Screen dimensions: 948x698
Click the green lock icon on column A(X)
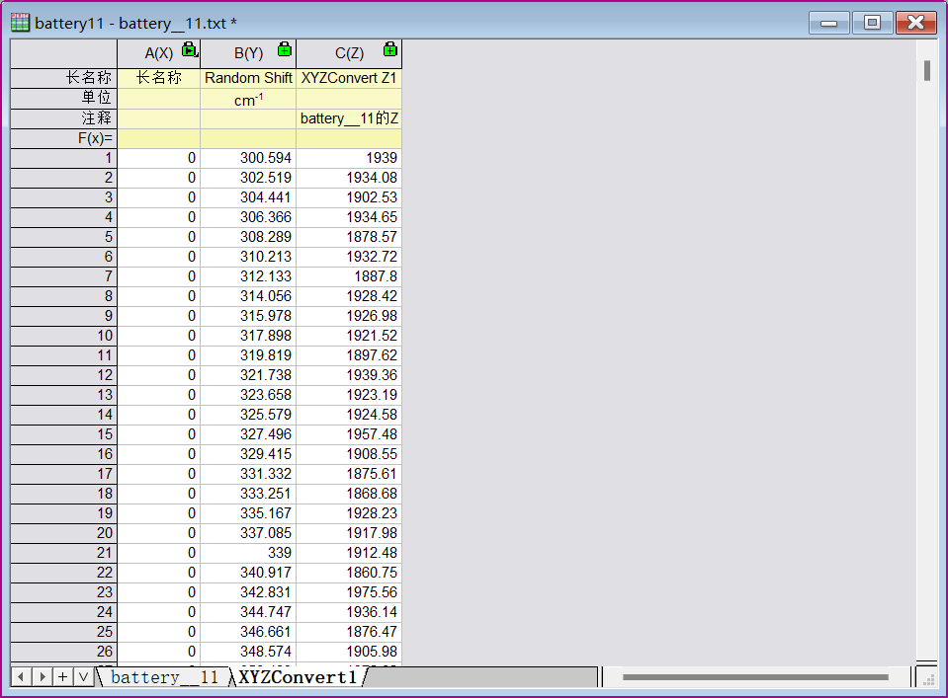point(189,50)
